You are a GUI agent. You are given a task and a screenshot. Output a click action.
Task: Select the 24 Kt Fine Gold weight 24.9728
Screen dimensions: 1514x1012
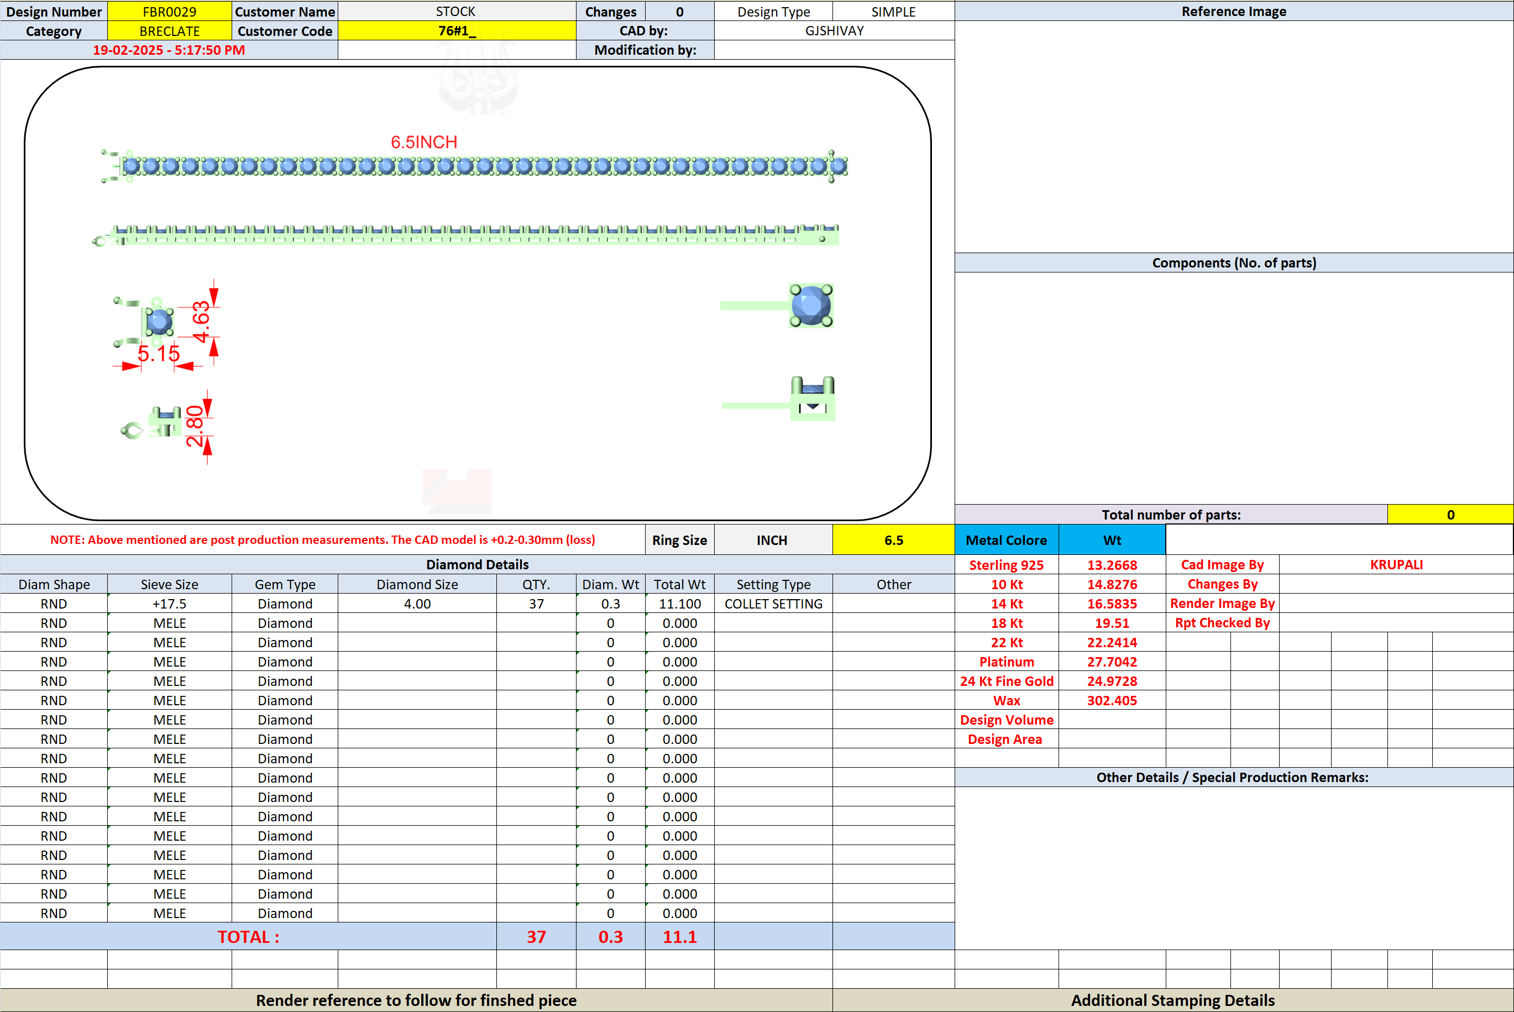pos(1112,681)
